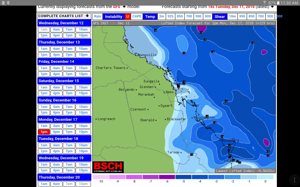Select 10pm on Saturday, December 15
This screenshot has width=300, height=187.
(x=83, y=93)
